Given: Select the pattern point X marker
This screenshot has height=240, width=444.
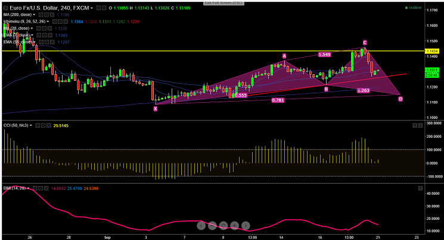Looking at the screenshot, I should point(156,109).
